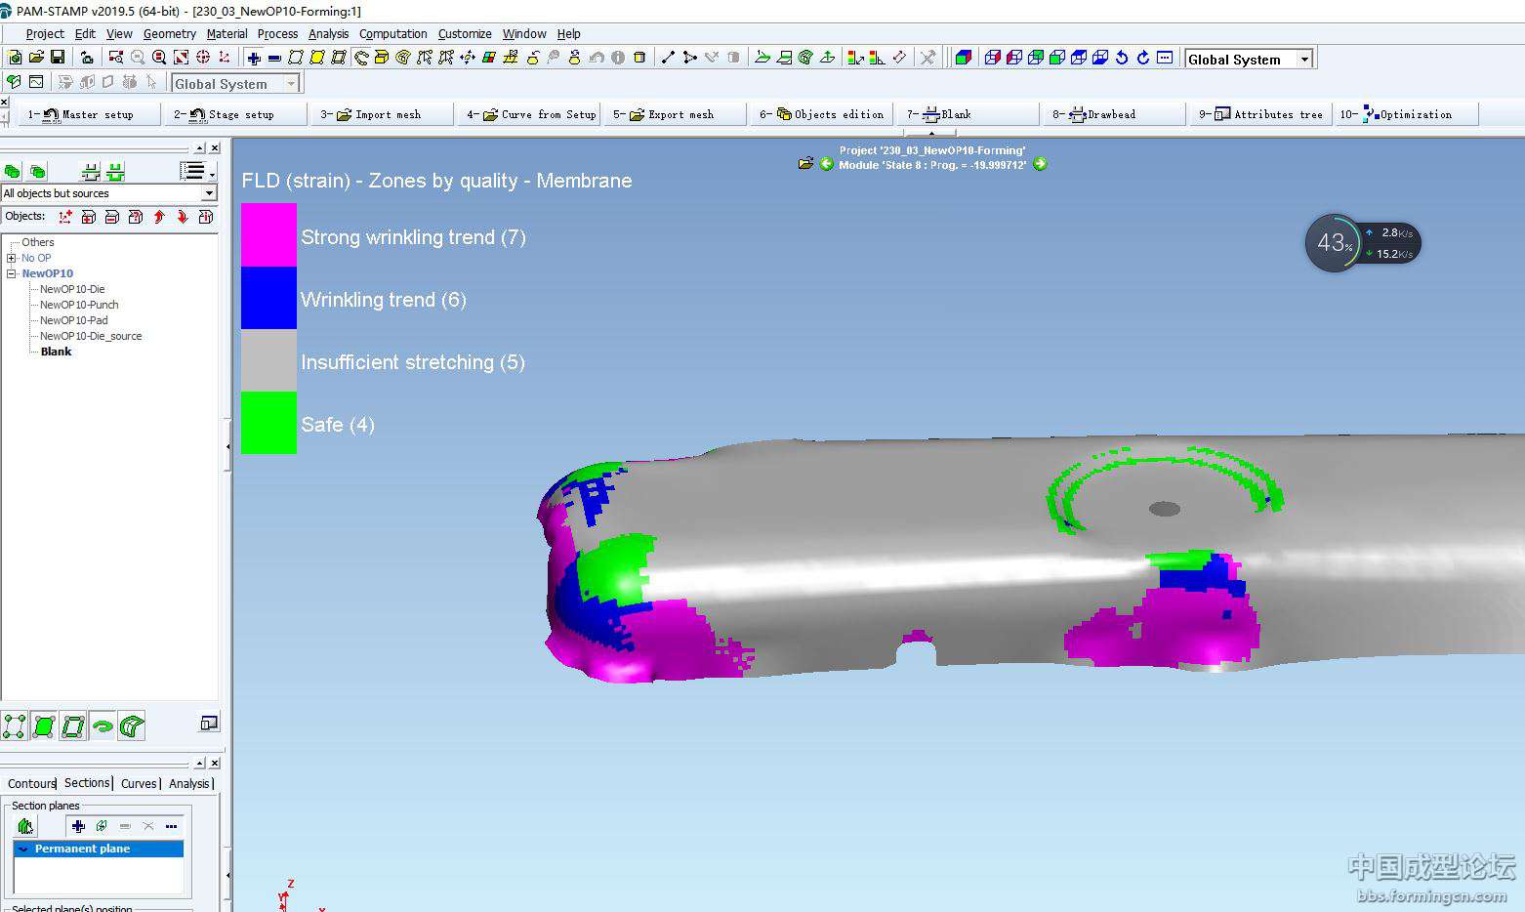1525x912 pixels.
Task: Click the red target center-view icon
Action: click(x=203, y=58)
